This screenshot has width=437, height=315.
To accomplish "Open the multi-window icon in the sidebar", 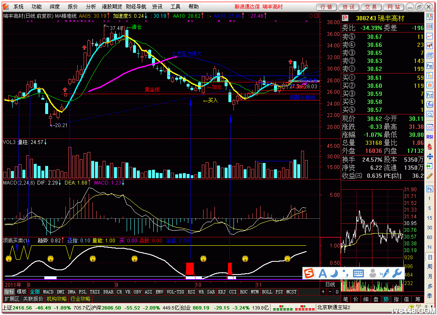I will (x=429, y=56).
